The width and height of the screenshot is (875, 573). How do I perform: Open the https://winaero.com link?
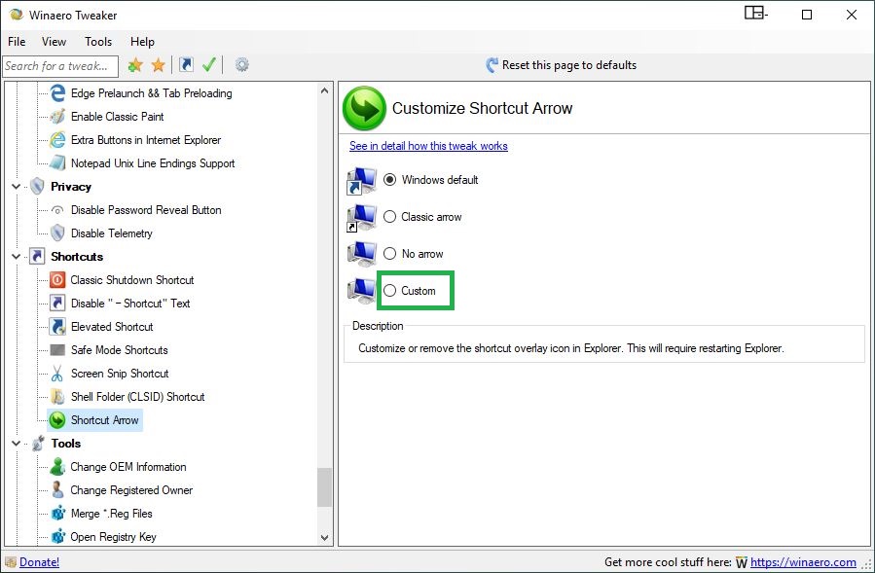point(803,562)
